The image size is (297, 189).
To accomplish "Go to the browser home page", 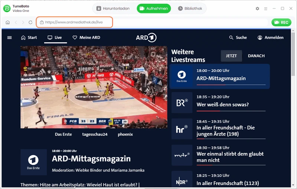I will 7,22.
